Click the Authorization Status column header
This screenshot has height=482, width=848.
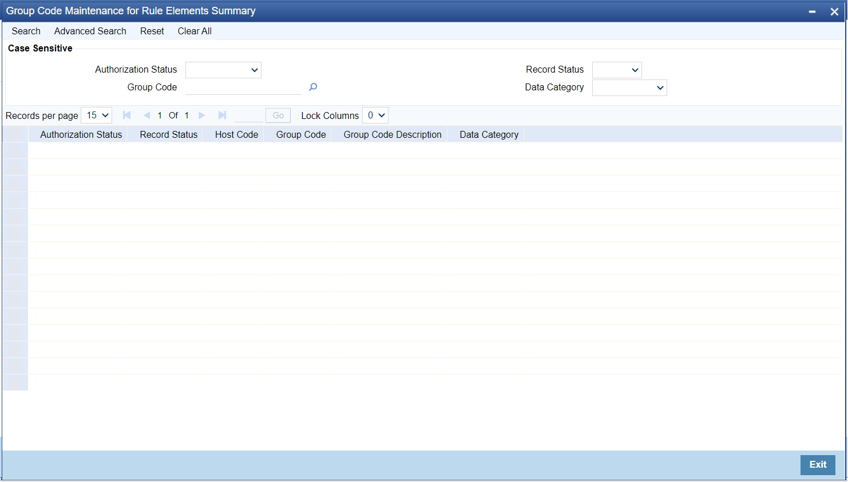click(x=81, y=134)
